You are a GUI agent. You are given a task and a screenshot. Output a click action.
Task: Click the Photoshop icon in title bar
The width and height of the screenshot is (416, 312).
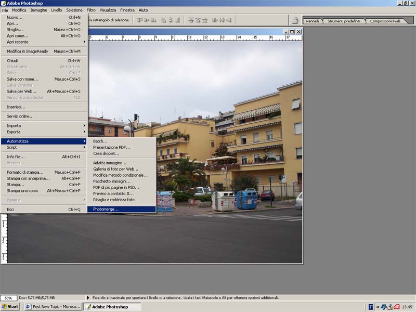3,3
